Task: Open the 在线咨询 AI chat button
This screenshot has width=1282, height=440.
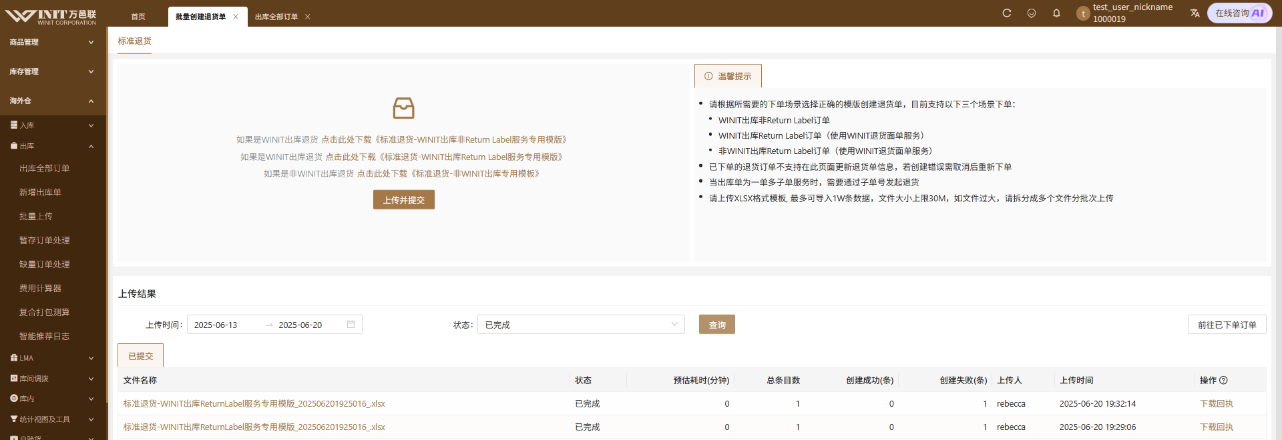Action: click(1239, 13)
